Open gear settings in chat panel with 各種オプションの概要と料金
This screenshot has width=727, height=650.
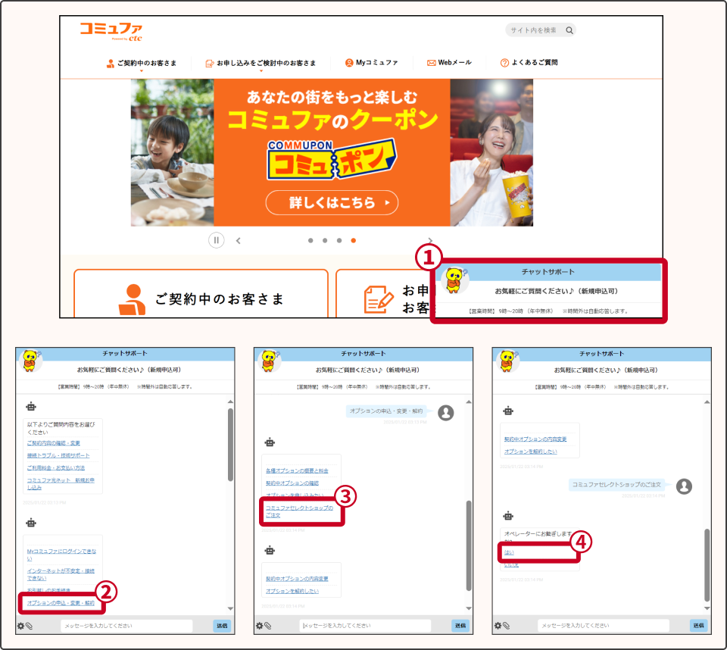260,626
